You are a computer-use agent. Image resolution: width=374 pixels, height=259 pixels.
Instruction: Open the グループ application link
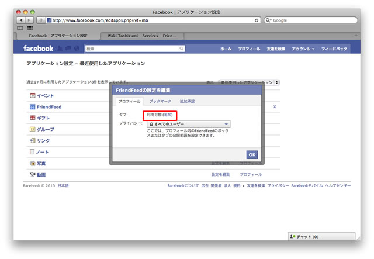click(46, 129)
